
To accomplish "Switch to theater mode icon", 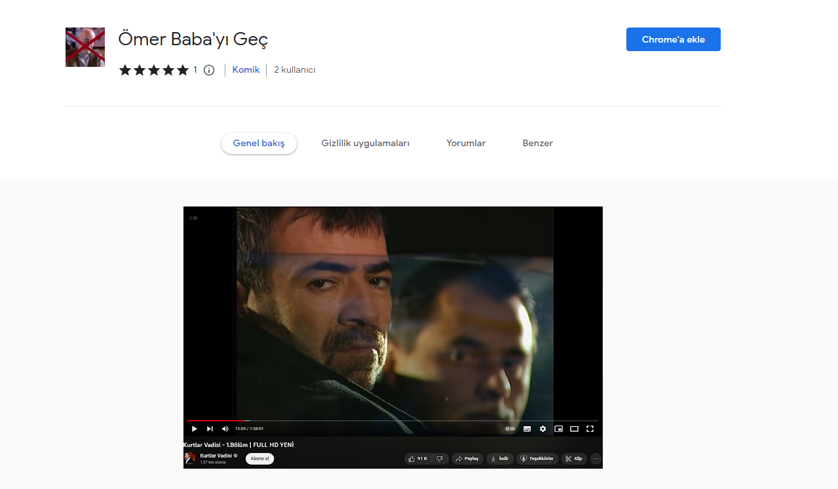I will pos(574,429).
